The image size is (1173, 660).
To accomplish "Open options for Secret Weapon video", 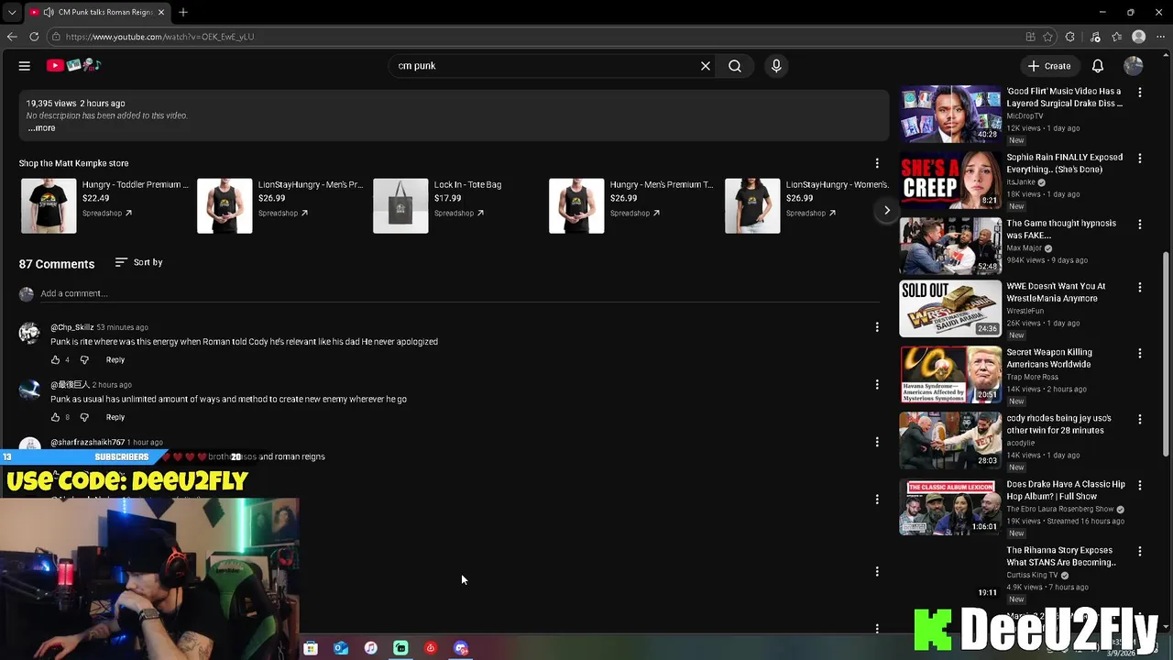I will (x=1140, y=354).
